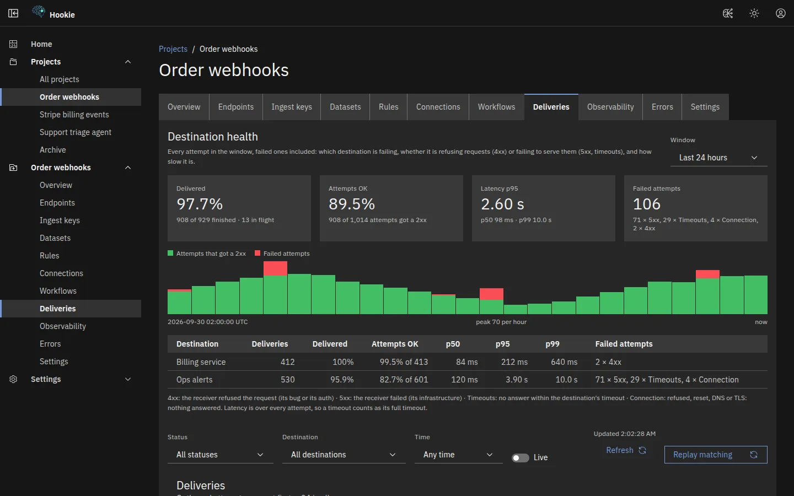Screen dimensions: 794x496
Task: Click the Attempts OK column header
Action: (x=395, y=344)
